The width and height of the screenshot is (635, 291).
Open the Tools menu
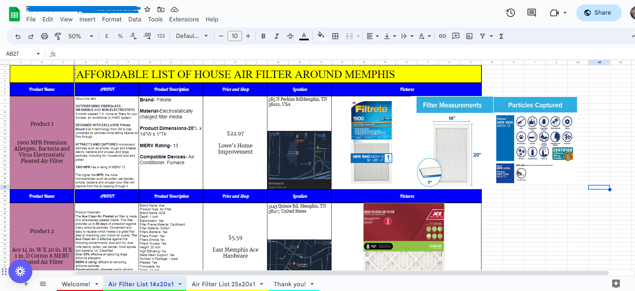pyautogui.click(x=155, y=19)
